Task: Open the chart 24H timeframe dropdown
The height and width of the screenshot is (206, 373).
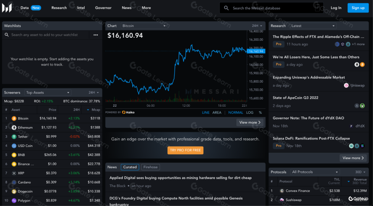Action: pyautogui.click(x=257, y=26)
